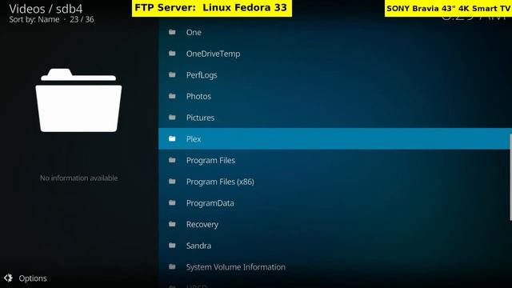
Task: Select the highlighted Plex folder
Action: click(x=335, y=138)
